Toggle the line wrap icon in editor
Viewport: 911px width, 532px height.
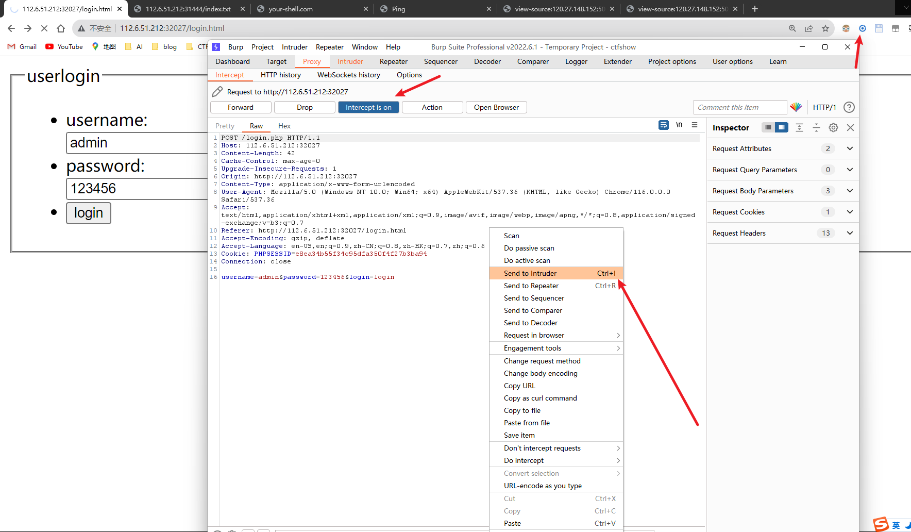click(x=664, y=125)
